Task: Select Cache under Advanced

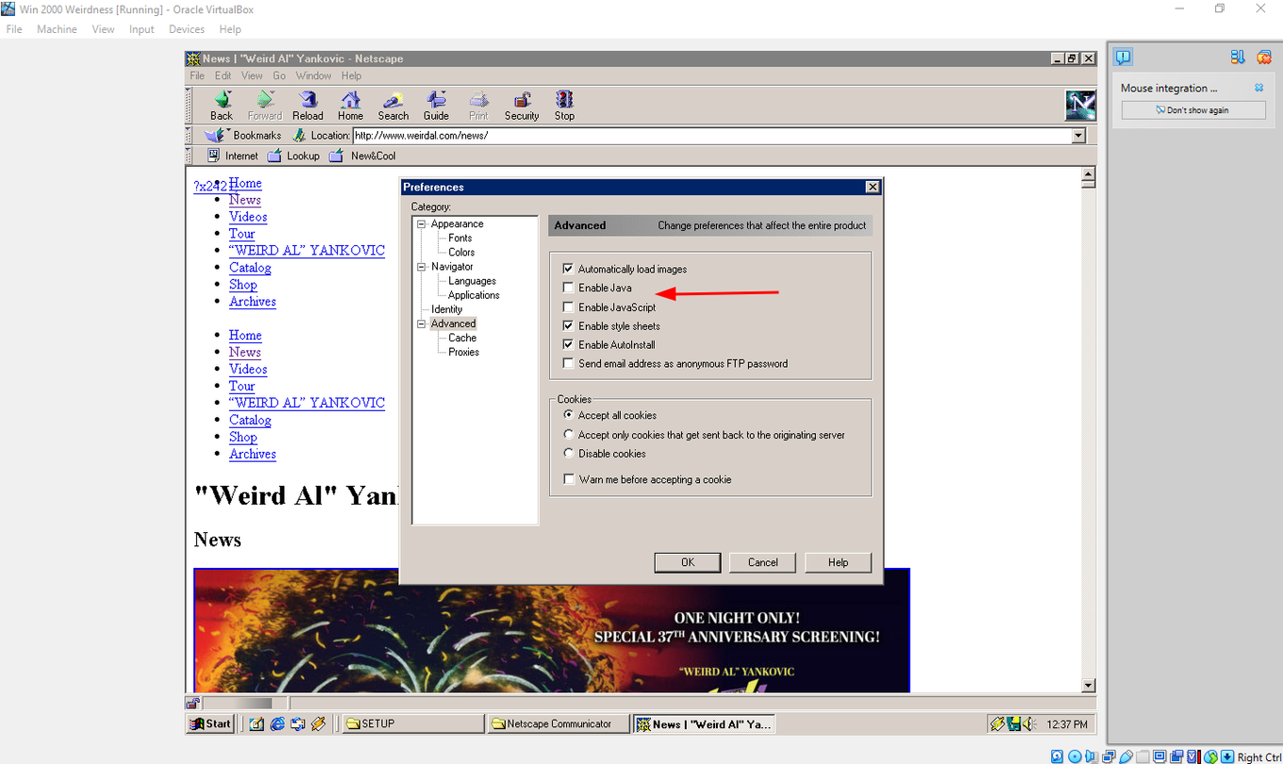Action: click(462, 338)
